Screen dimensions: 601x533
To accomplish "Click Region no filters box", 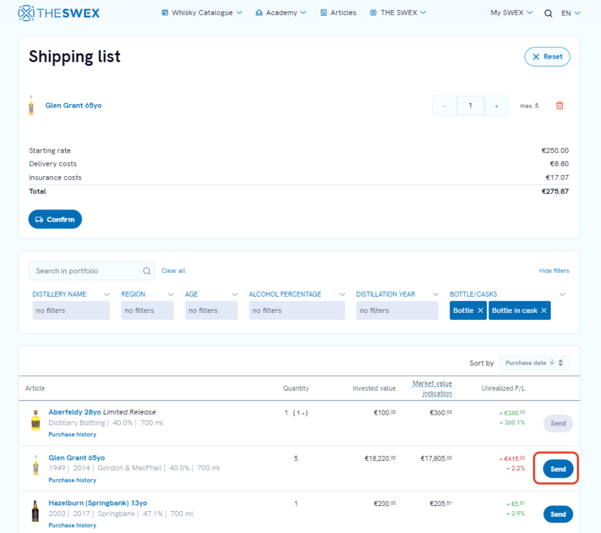I will coord(147,311).
